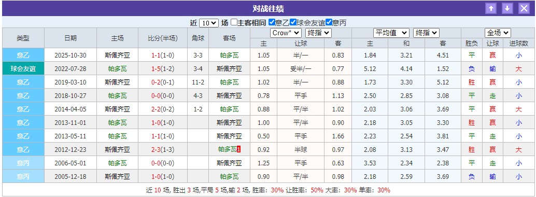This screenshot has width=536, height=197.
Task: Click the move-down arrow icon in header
Action: [507, 8]
